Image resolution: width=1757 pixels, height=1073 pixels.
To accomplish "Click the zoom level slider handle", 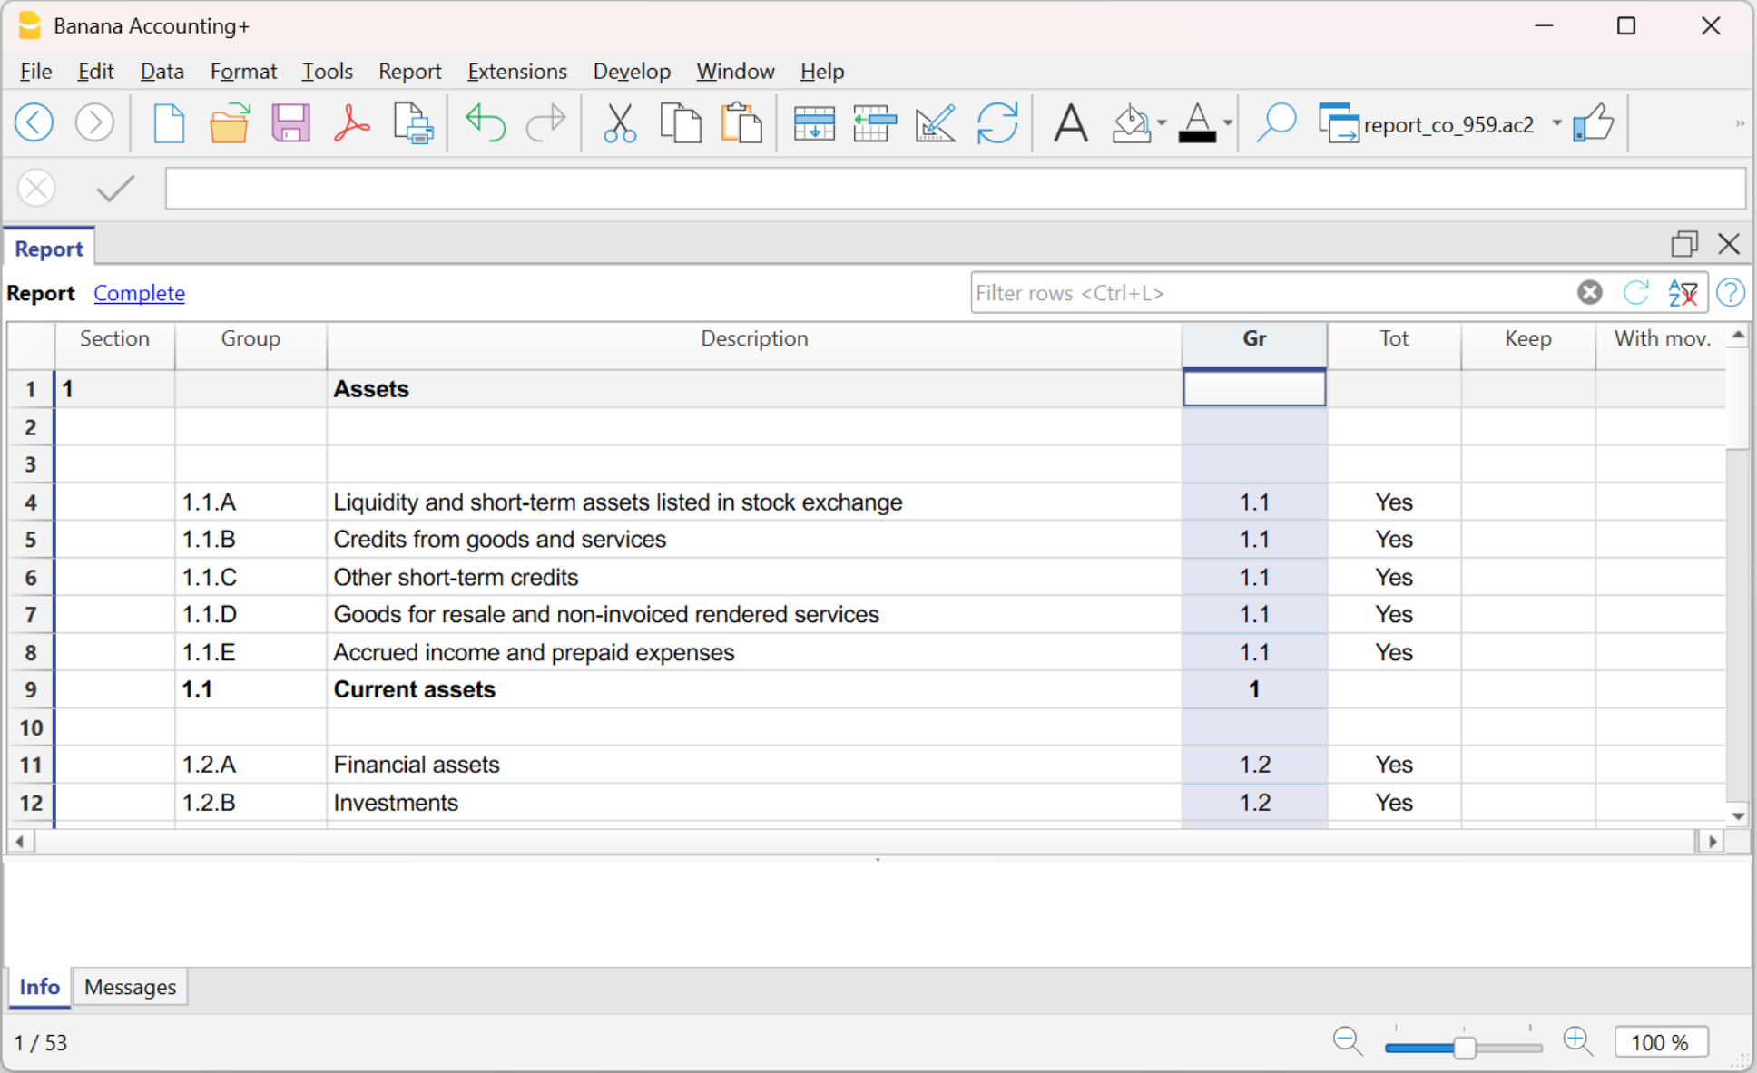I will point(1464,1048).
